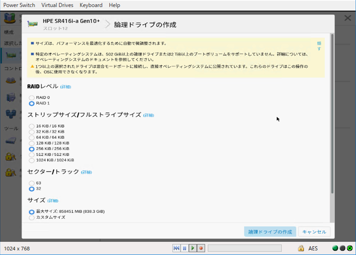This screenshot has width=356, height=255.
Task: Click the HPE SR416i-a Gen10+ title
Action: click(x=71, y=21)
